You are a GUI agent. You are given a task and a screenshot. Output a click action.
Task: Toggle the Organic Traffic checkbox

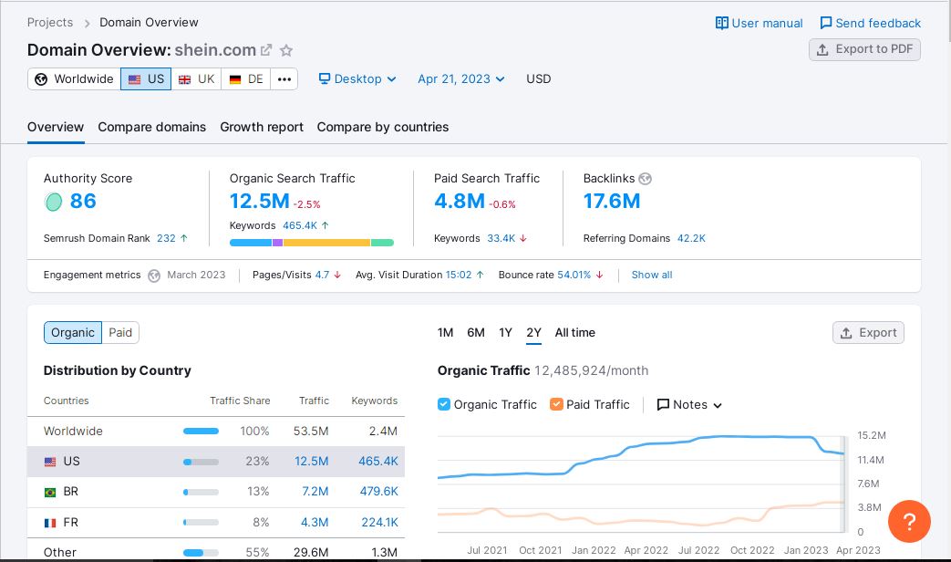444,404
